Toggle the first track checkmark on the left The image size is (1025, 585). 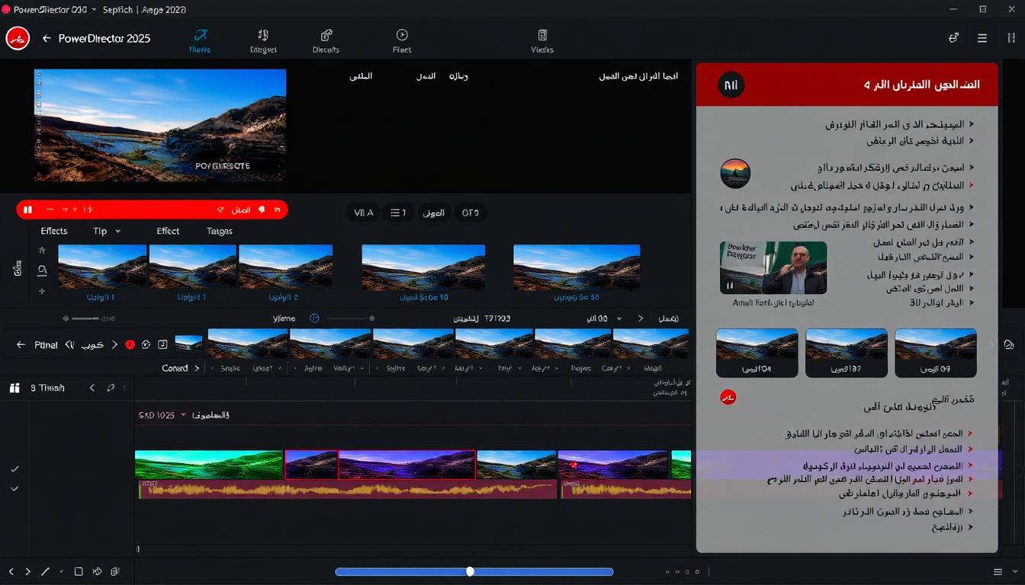(x=14, y=469)
